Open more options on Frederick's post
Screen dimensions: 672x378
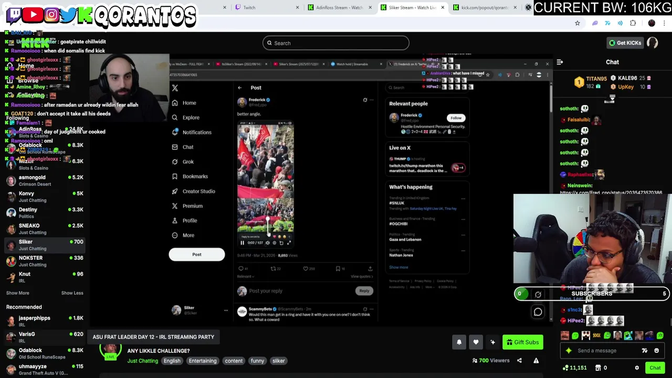(372, 100)
